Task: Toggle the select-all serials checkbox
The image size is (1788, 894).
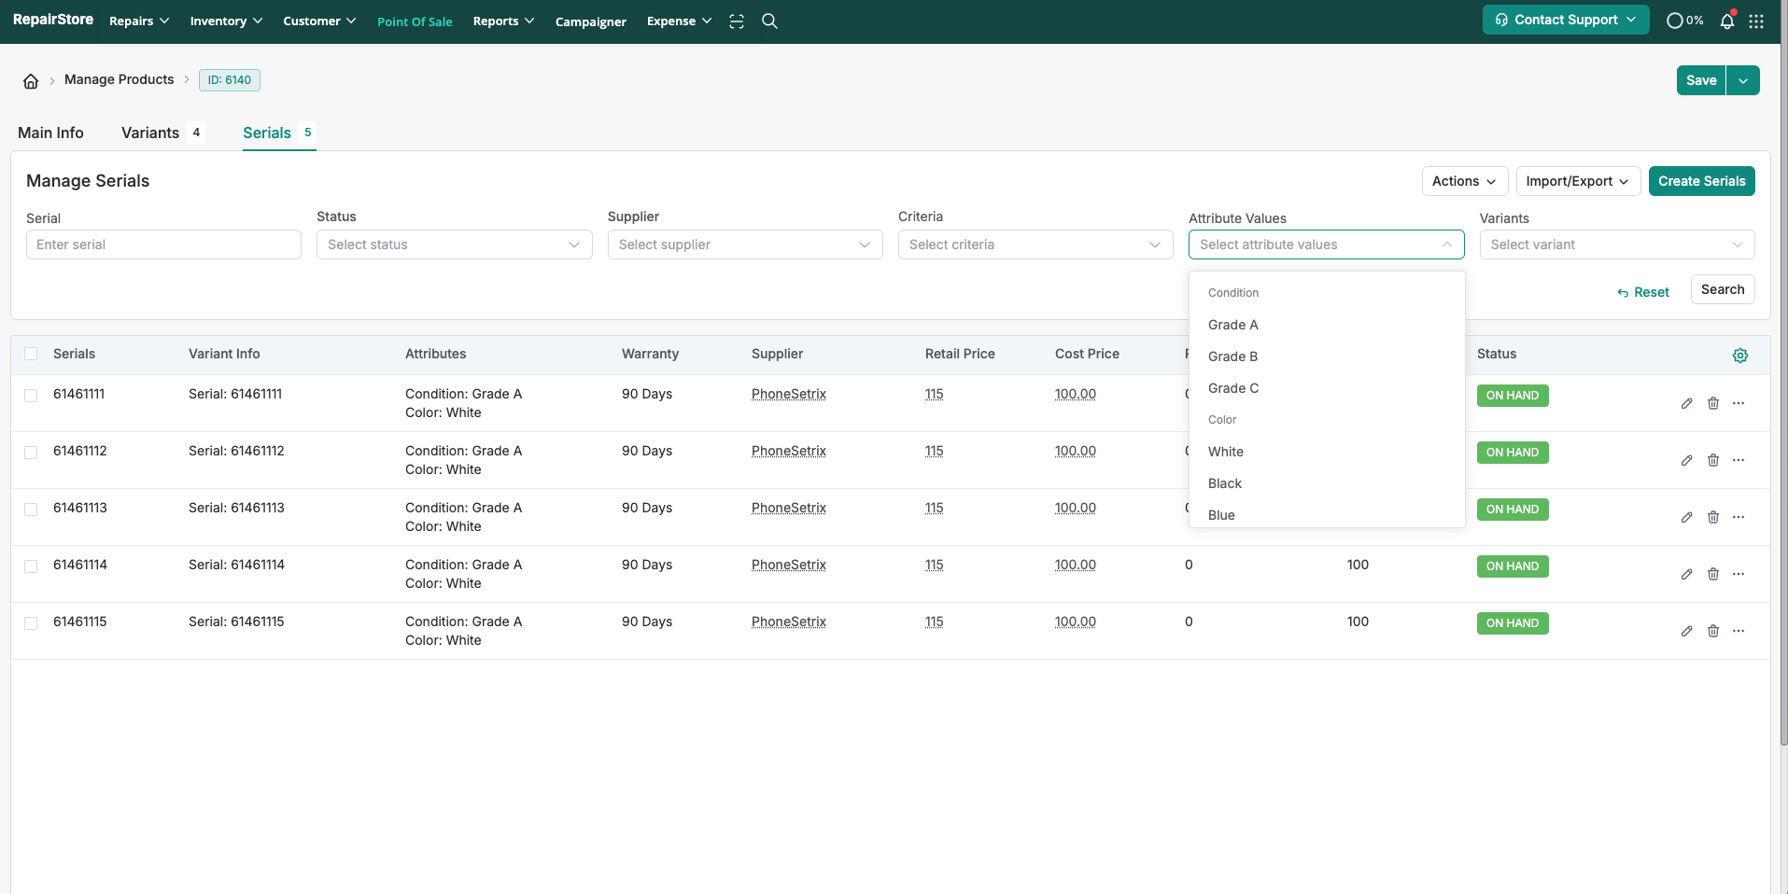Action: [31, 355]
